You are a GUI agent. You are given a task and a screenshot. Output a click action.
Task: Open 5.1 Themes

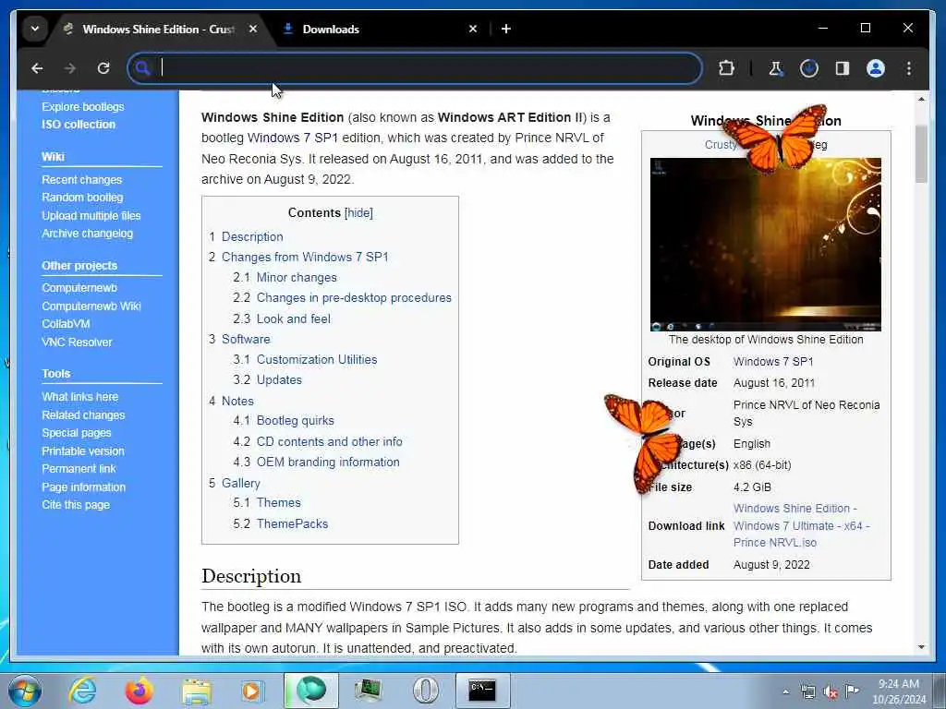[x=278, y=503]
